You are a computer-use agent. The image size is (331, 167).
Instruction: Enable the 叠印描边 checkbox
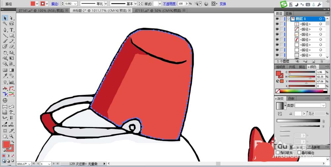[x=299, y=152]
